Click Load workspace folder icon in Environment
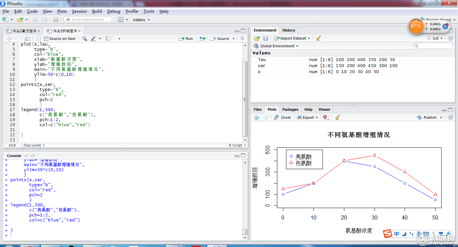 [x=257, y=38]
